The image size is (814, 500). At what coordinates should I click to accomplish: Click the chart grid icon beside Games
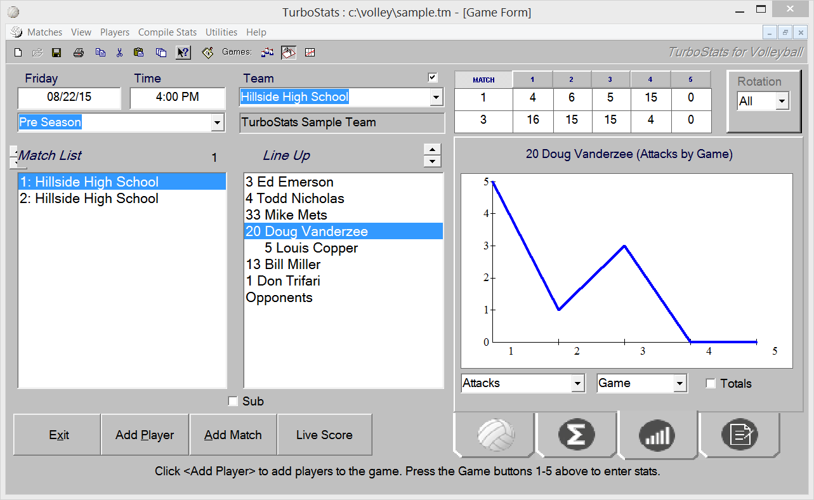click(310, 53)
